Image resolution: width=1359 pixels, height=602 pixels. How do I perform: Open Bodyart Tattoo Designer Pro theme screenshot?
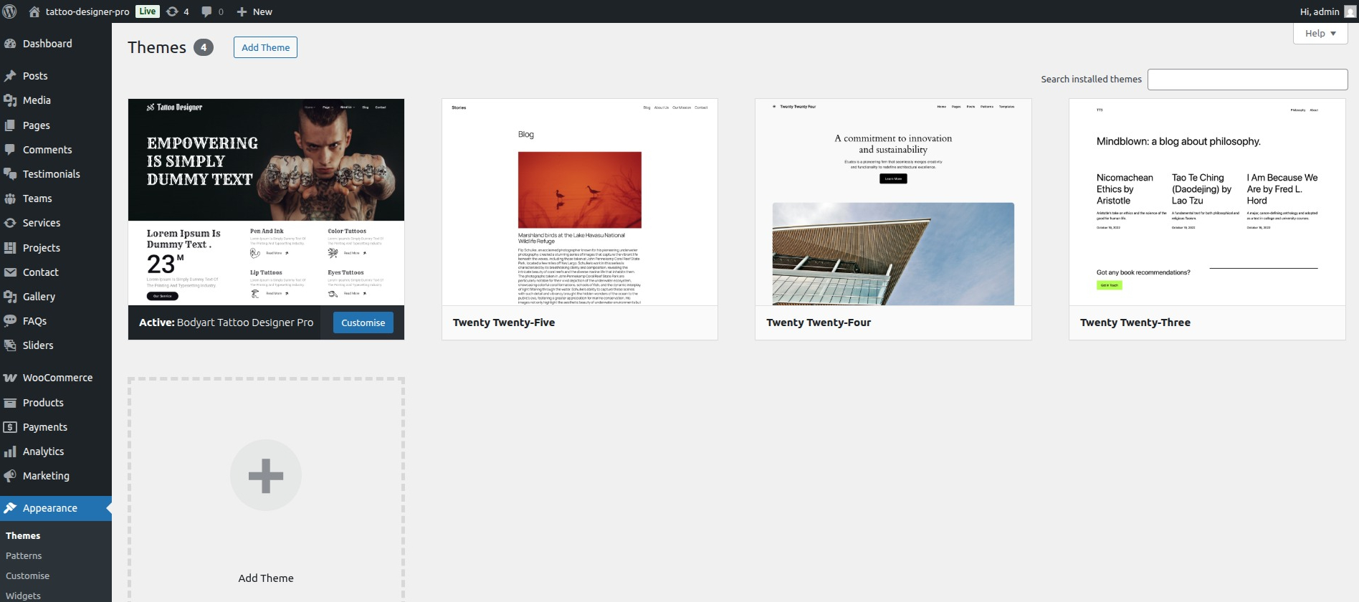[x=266, y=202]
